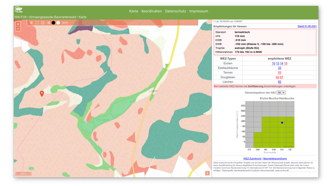Select the white background circle
The image size is (332, 186).
click(58, 23)
